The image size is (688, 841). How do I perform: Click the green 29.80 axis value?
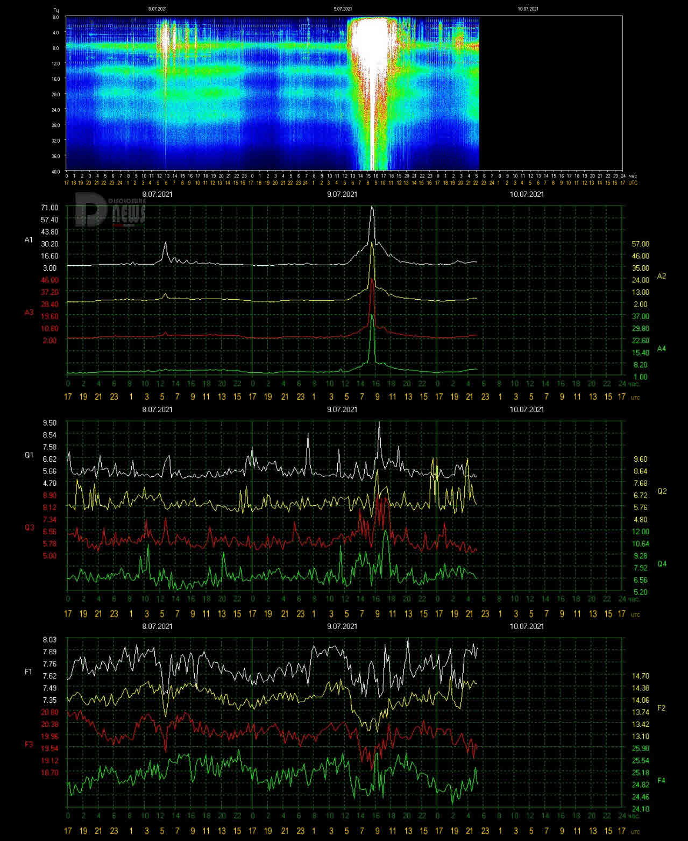click(641, 328)
